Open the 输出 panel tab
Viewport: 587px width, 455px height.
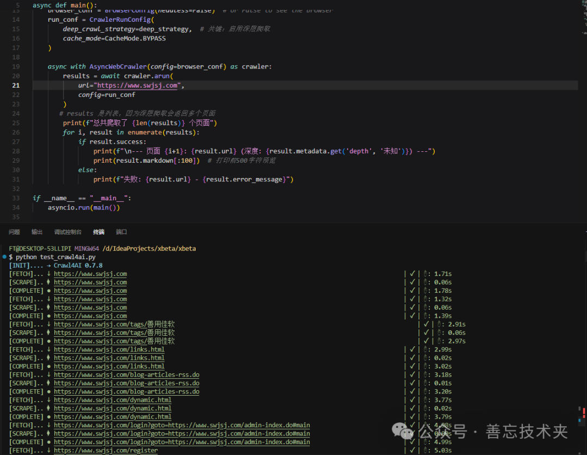pyautogui.click(x=37, y=232)
